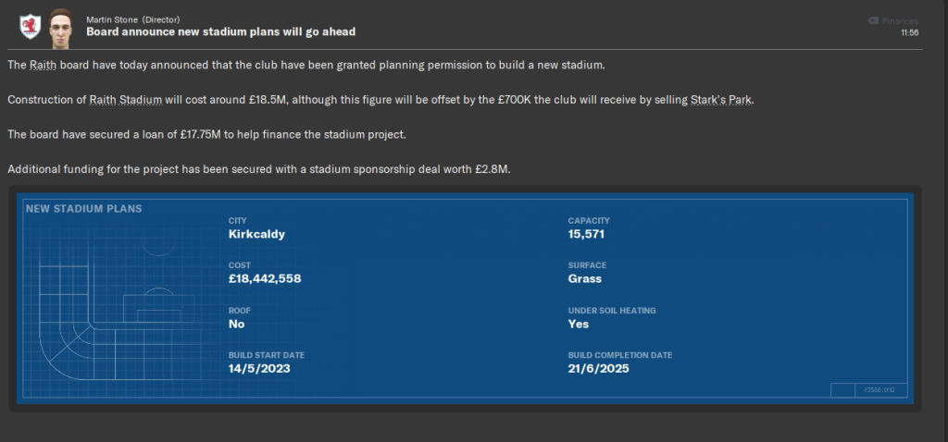Click the Roof 'No' value
The image size is (948, 442).
tap(237, 324)
